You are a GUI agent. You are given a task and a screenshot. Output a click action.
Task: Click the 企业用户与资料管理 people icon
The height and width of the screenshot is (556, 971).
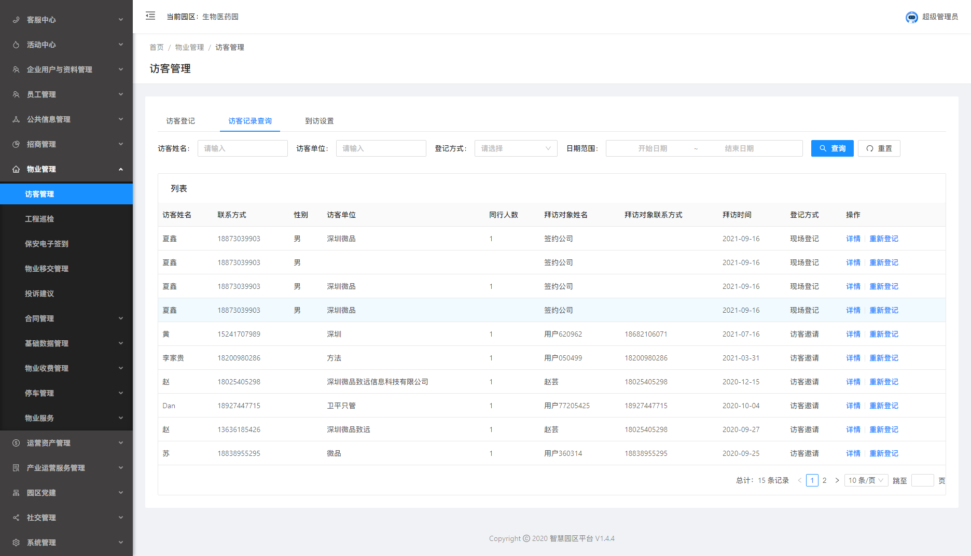coord(16,69)
